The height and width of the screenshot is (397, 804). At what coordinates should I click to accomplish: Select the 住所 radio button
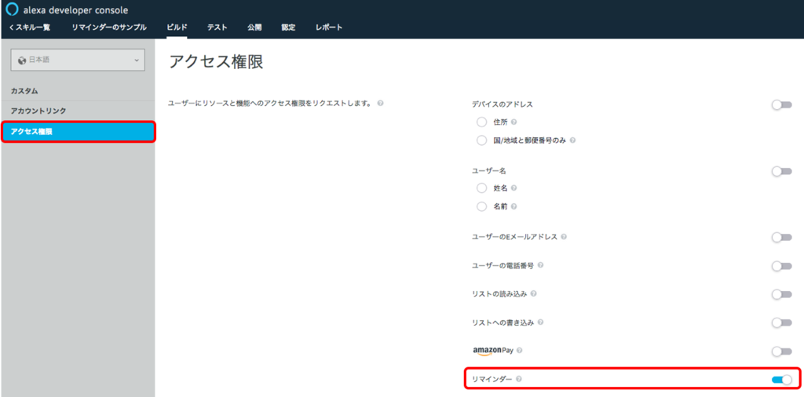[x=481, y=122]
